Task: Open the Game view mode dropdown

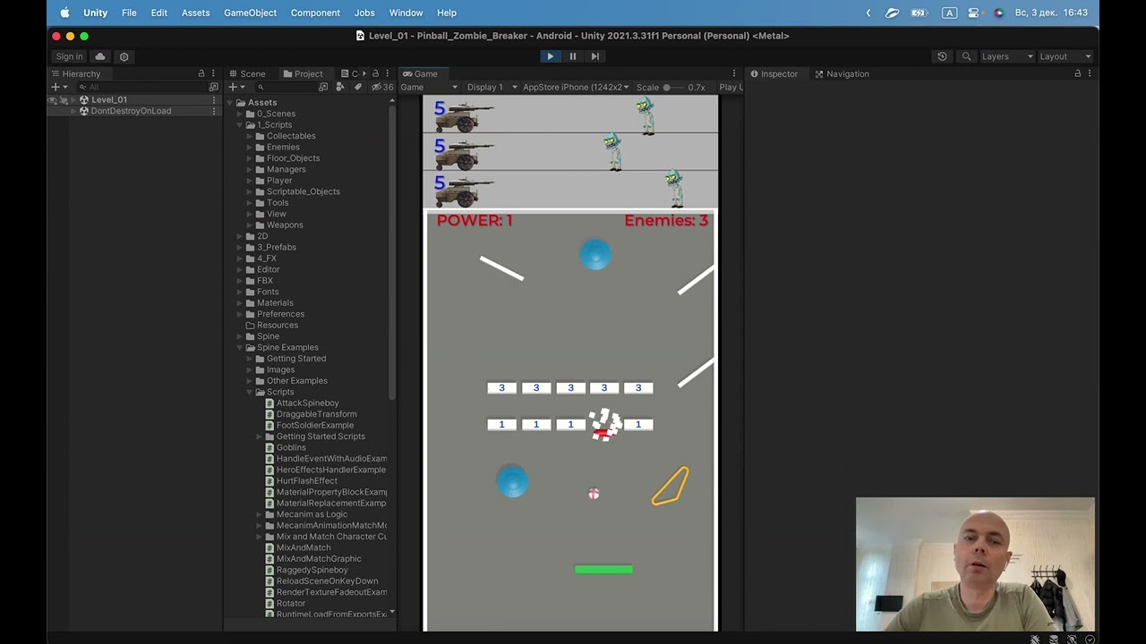Action: coord(429,87)
